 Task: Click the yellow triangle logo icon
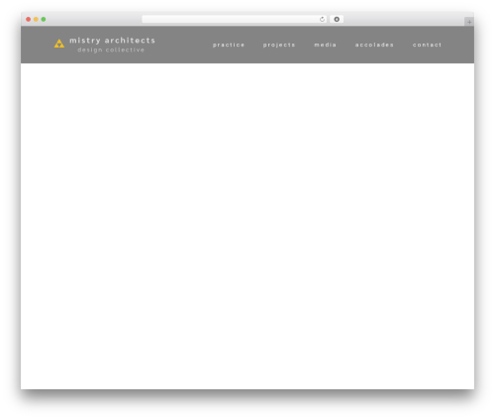coord(59,44)
